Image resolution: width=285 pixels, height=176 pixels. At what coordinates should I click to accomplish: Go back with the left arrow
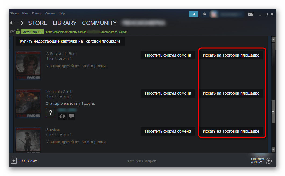click(x=12, y=23)
